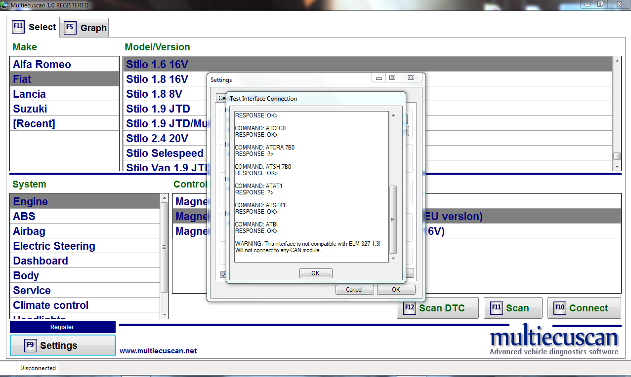Click the Multiecuscan title bar app icon
The width and height of the screenshot is (631, 377).
pos(4,4)
